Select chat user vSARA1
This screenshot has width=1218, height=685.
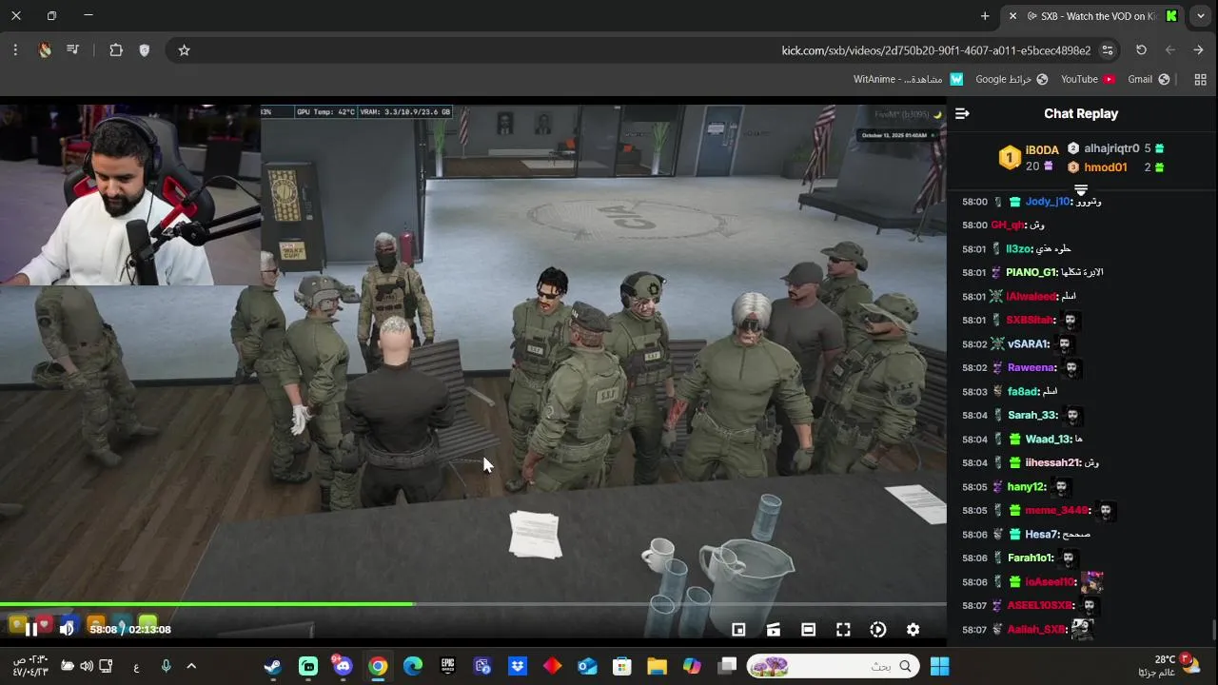pyautogui.click(x=1029, y=343)
